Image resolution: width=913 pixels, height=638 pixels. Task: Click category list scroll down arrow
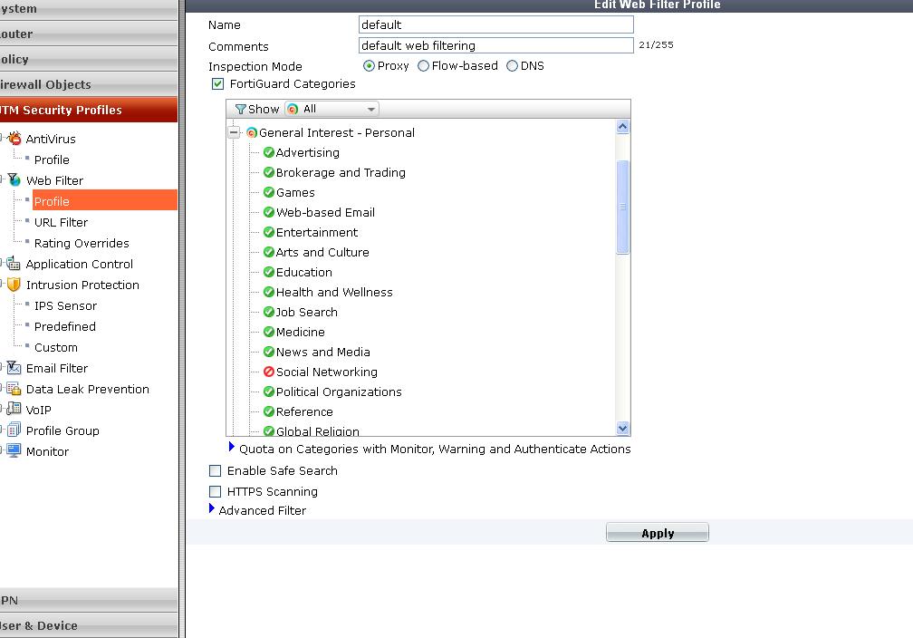(x=622, y=429)
